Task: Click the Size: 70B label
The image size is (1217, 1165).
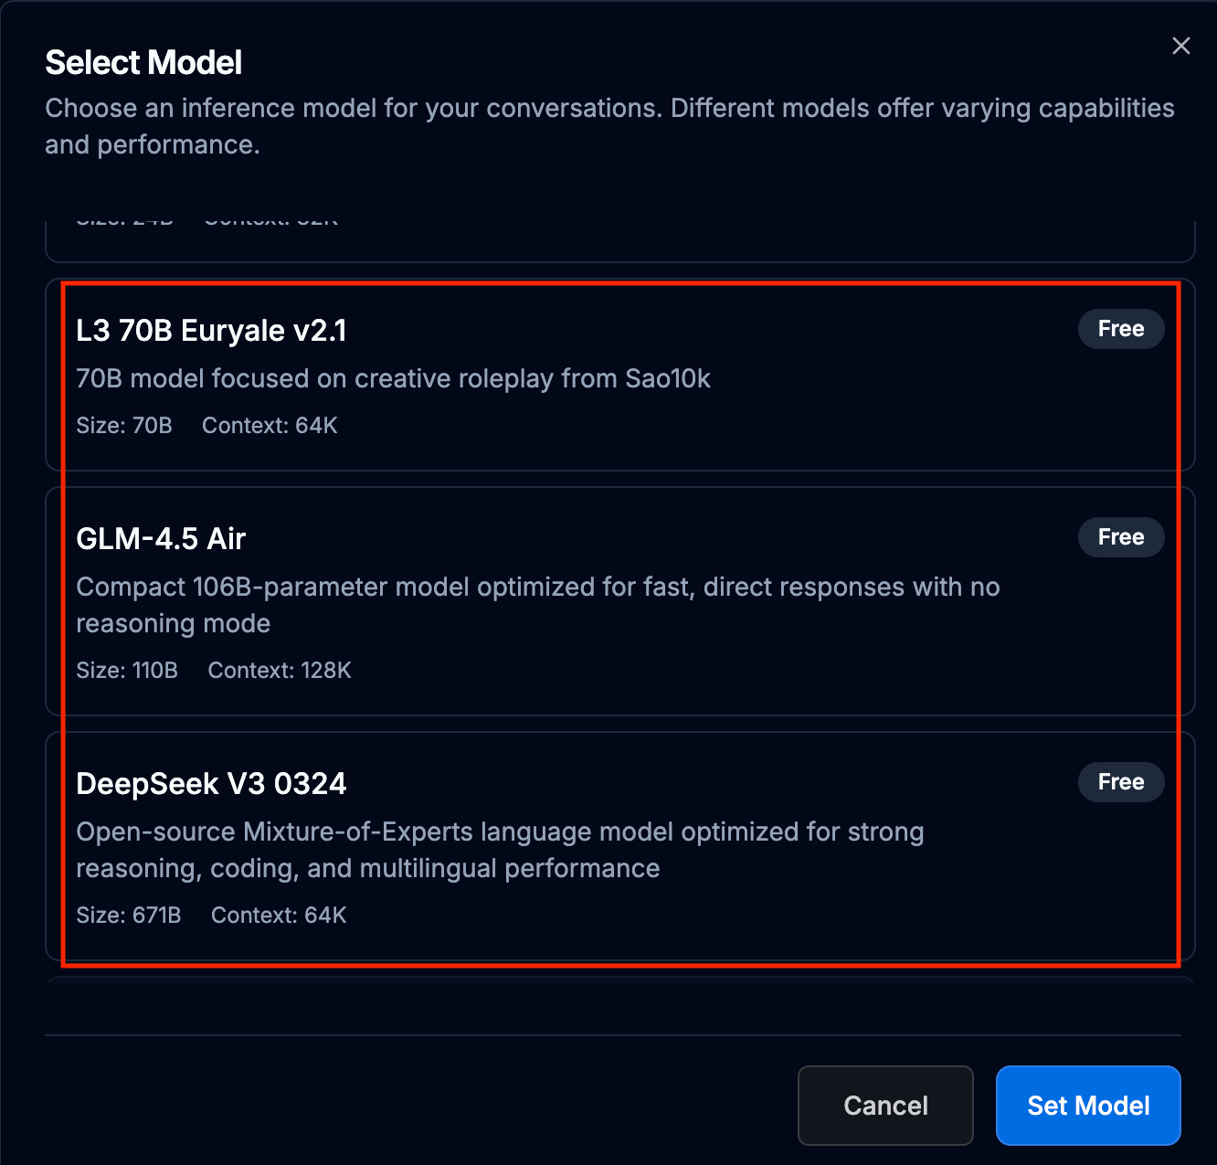Action: (x=124, y=426)
